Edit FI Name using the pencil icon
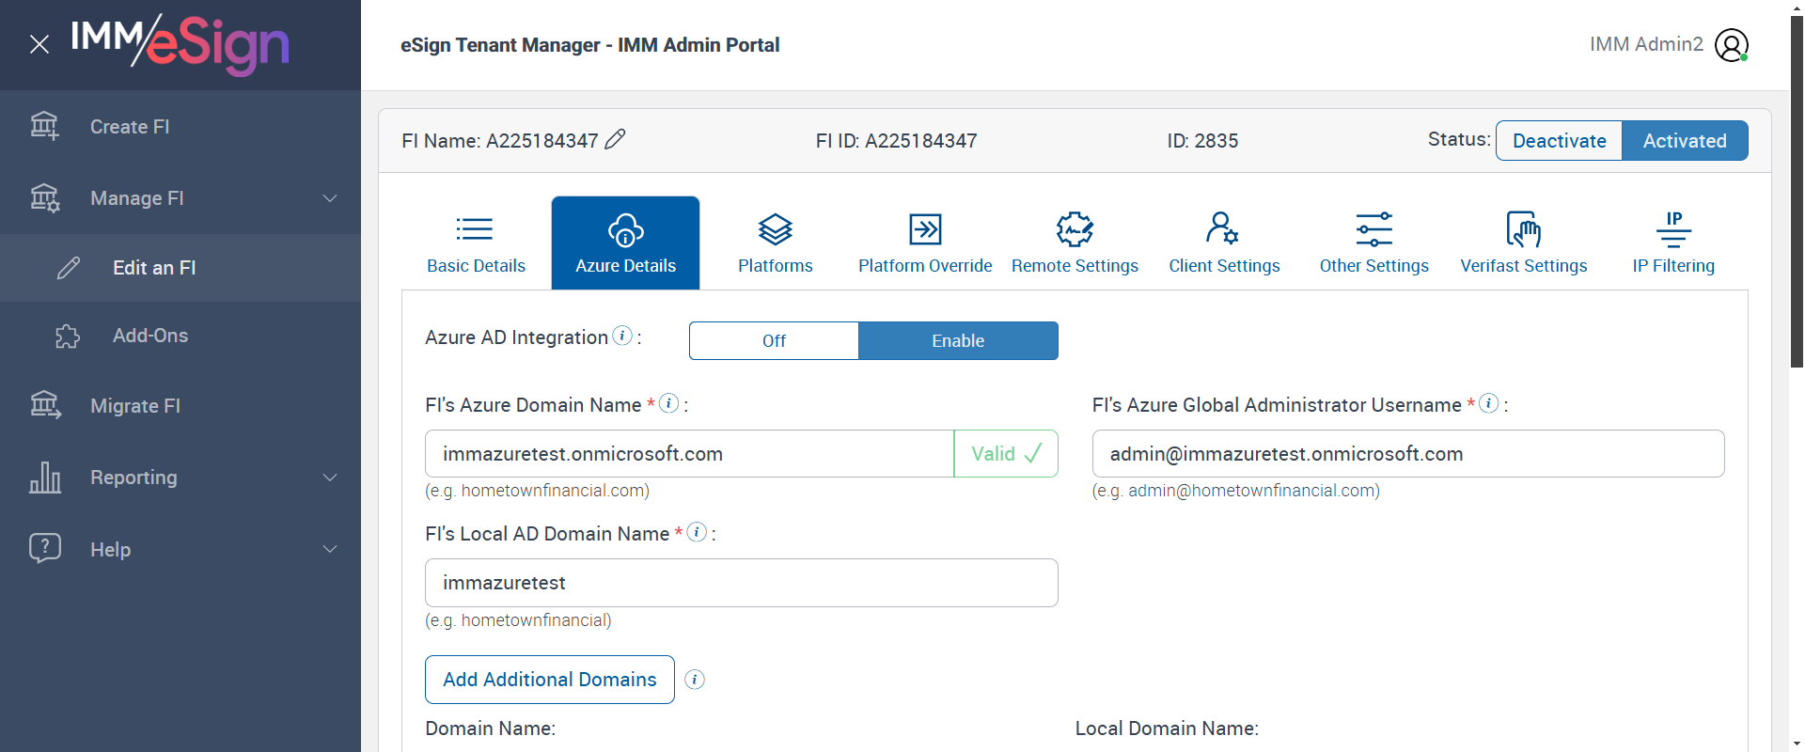This screenshot has height=752, width=1805. point(616,139)
